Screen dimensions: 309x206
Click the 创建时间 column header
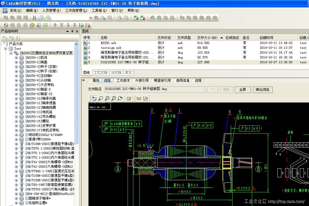277,37
